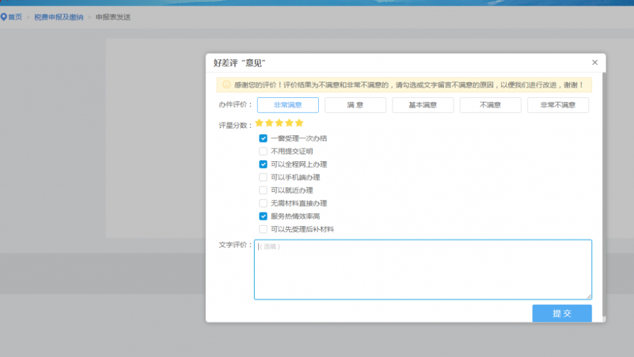
Task: Uncheck 可以全程网上办理 checkbox
Action: [263, 164]
